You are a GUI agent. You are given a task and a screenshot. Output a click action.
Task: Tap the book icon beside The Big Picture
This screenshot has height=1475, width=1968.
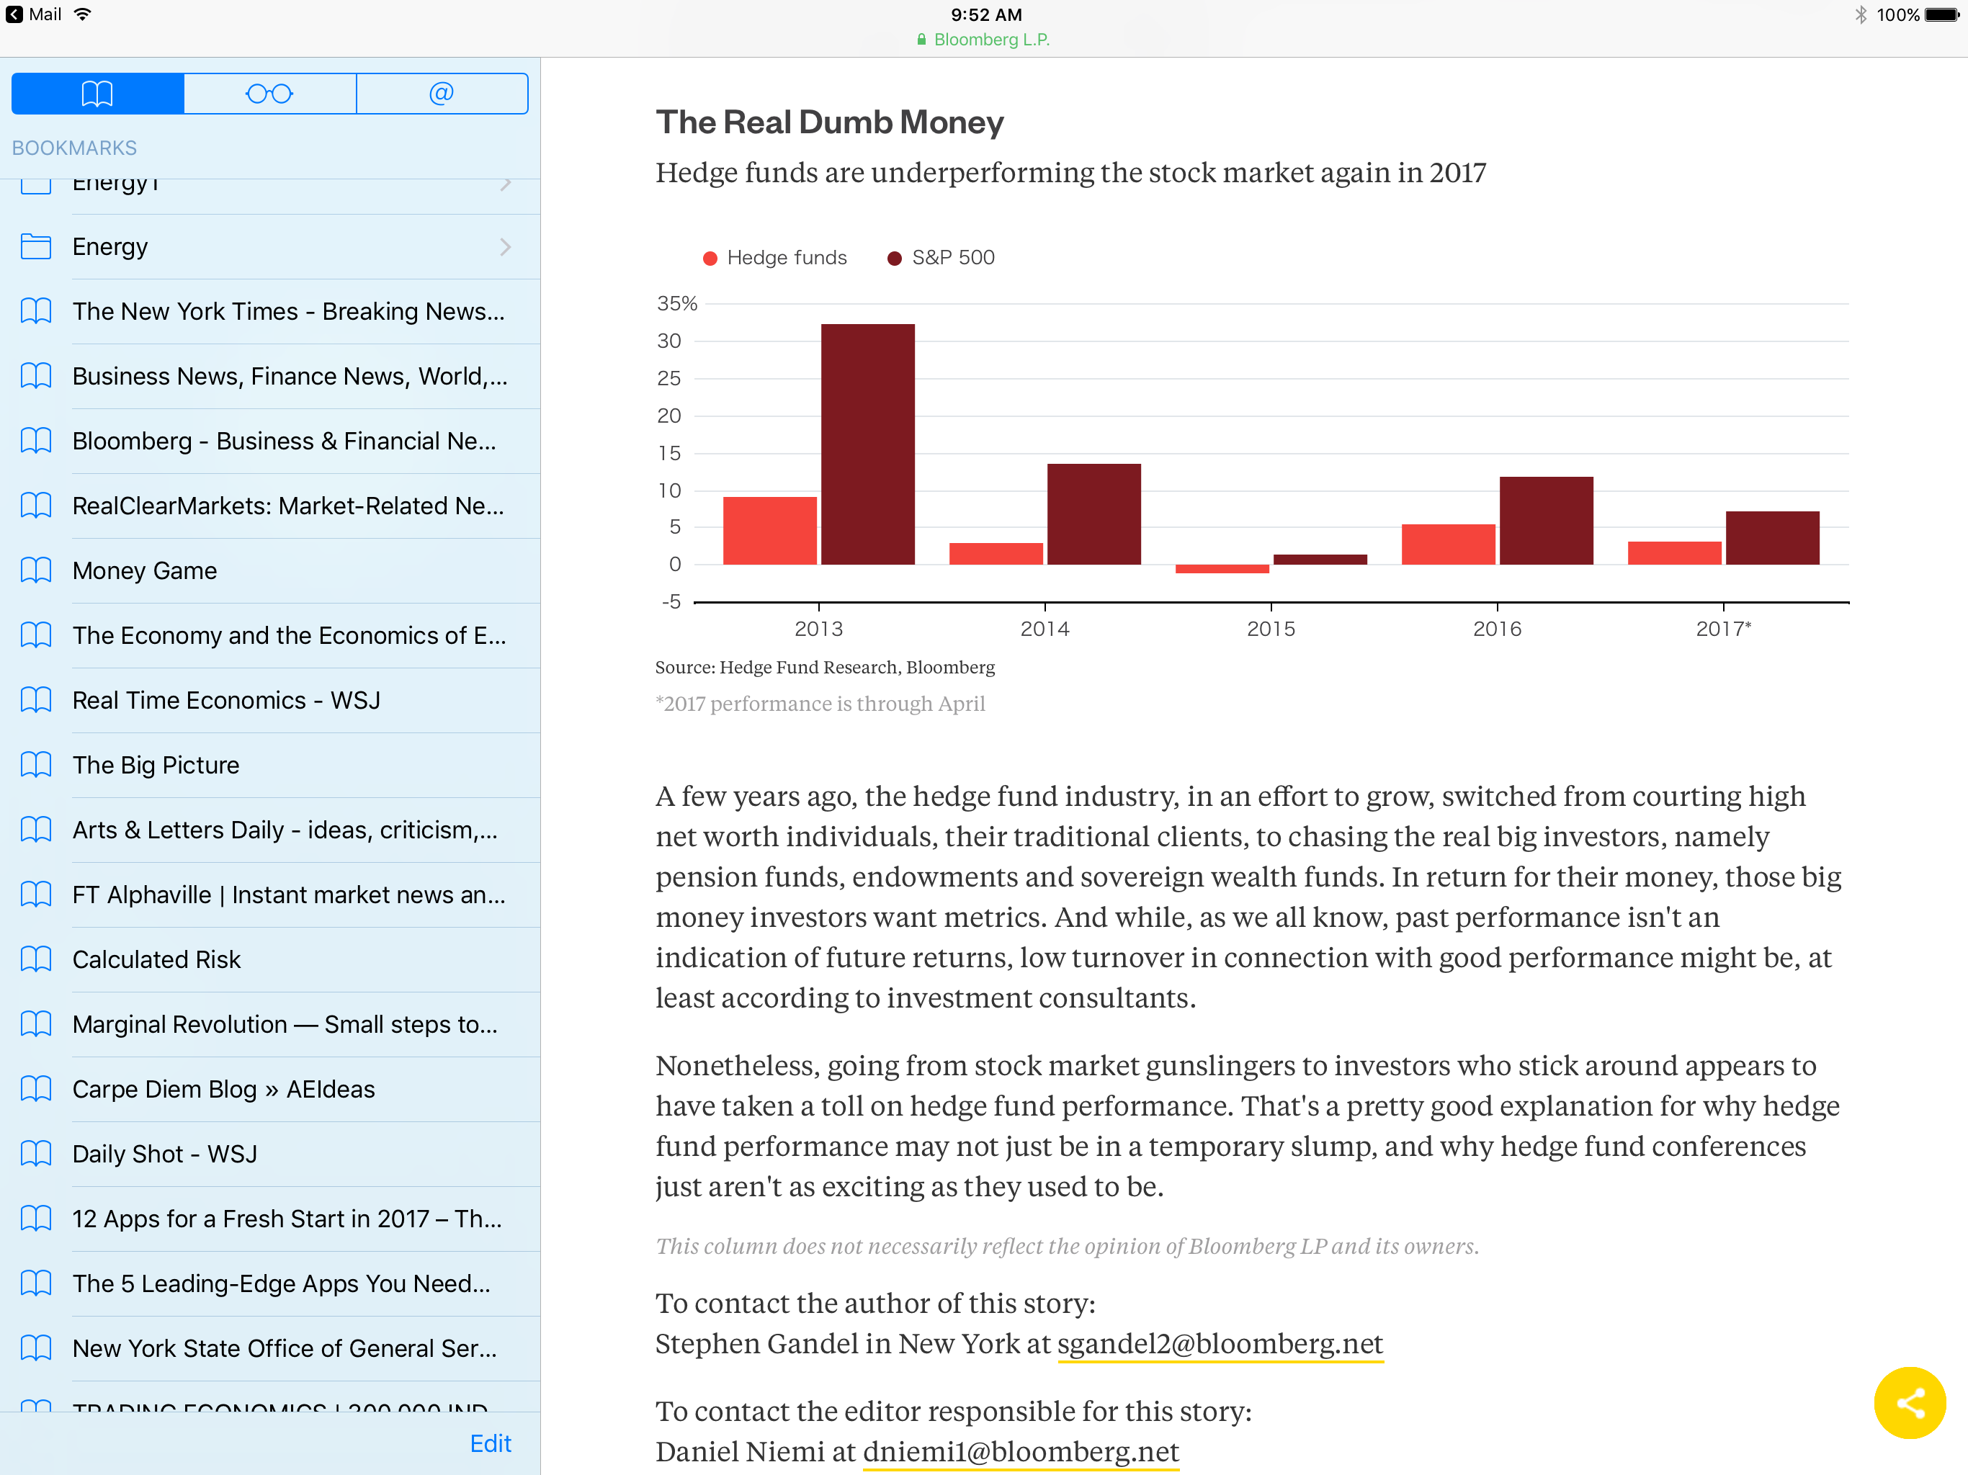(x=35, y=765)
